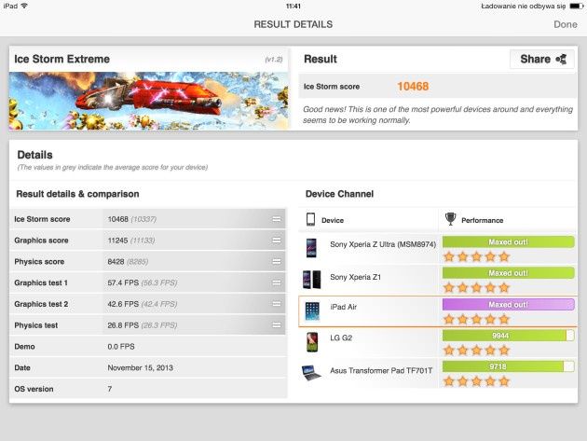The image size is (587, 441).
Task: Click the 42.6 FPS Graphics test 2 value
Action: coord(123,304)
